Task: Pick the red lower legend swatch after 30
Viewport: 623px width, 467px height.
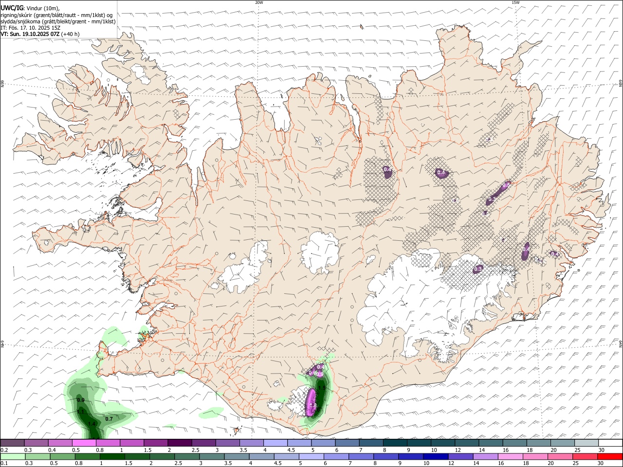Action: [x=609, y=456]
